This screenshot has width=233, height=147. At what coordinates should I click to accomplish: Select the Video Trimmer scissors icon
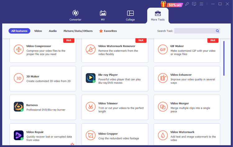[x=90, y=107]
